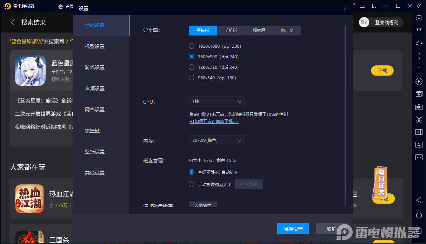Open the multi-instance manager

click(x=419, y=94)
